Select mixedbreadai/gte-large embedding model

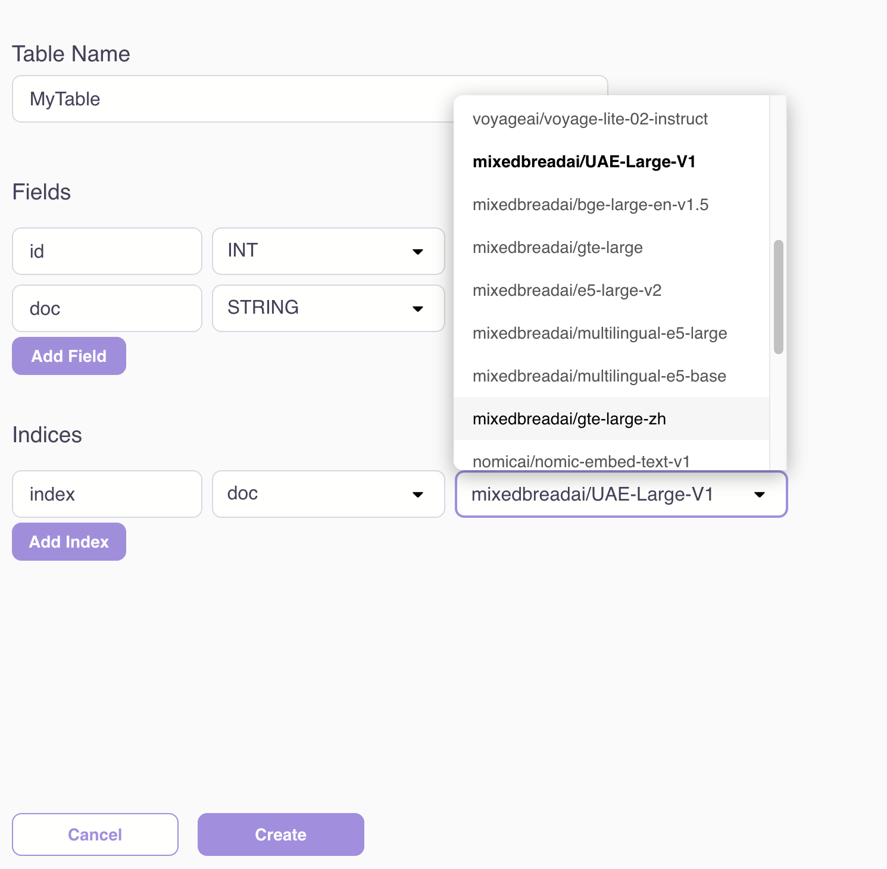point(557,248)
